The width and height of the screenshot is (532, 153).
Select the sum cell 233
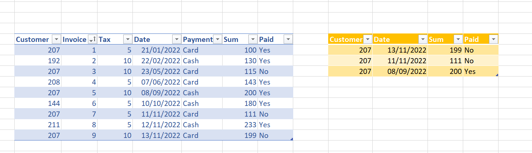pyautogui.click(x=240, y=125)
